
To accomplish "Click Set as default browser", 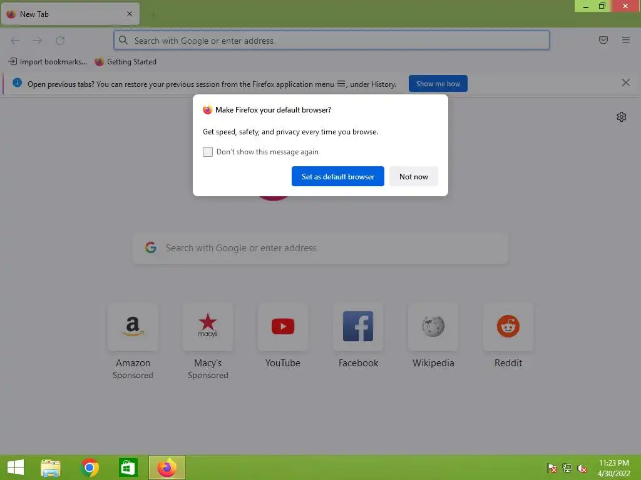I will point(337,176).
